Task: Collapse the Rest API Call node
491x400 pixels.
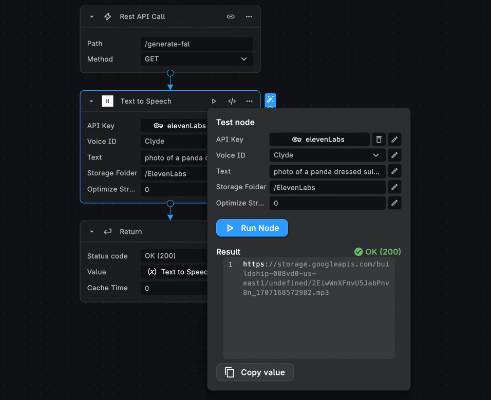Action: coord(91,16)
